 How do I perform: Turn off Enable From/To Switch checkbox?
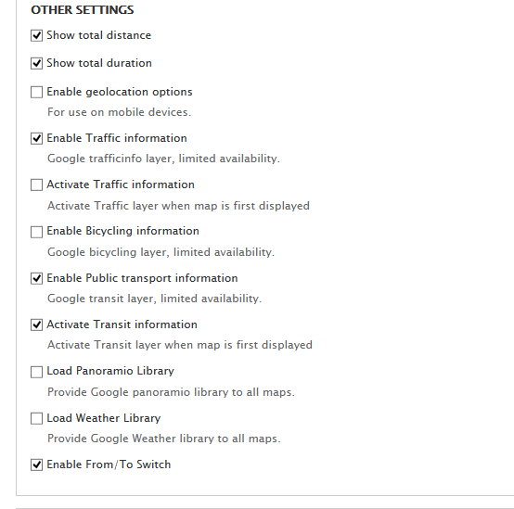36,464
